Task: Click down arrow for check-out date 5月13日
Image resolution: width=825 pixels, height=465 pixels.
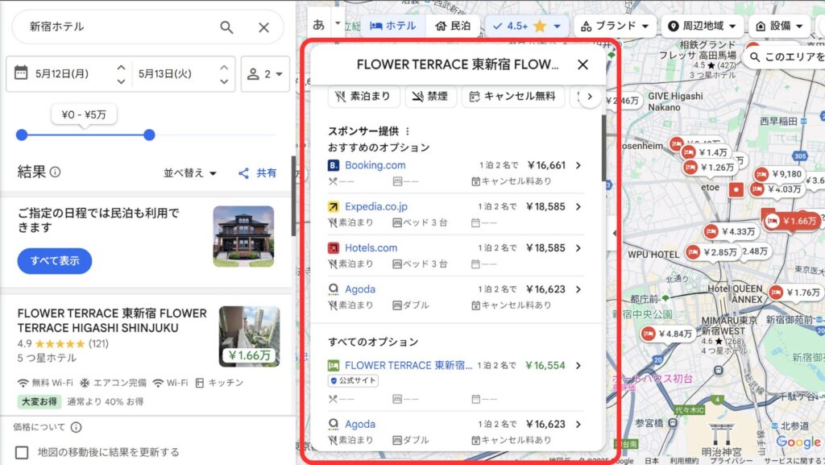Action: (224, 81)
